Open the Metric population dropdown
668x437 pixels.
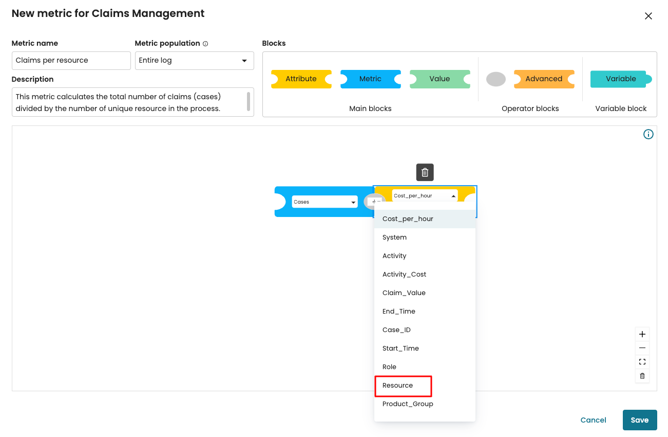[x=194, y=61]
